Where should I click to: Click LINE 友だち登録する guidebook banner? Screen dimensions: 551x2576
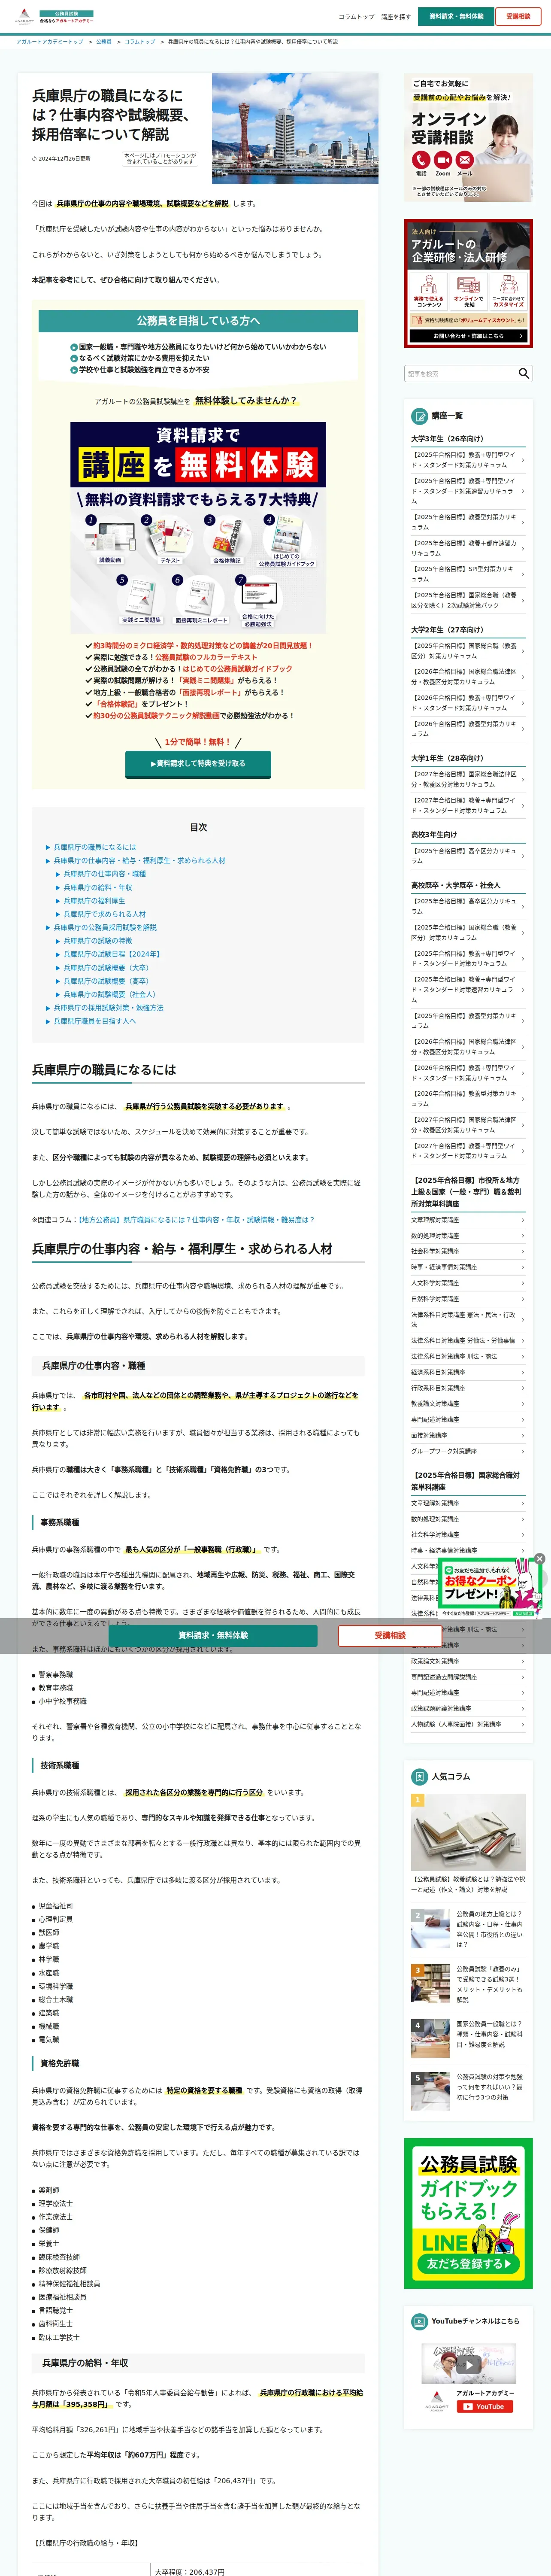pyautogui.click(x=468, y=2213)
